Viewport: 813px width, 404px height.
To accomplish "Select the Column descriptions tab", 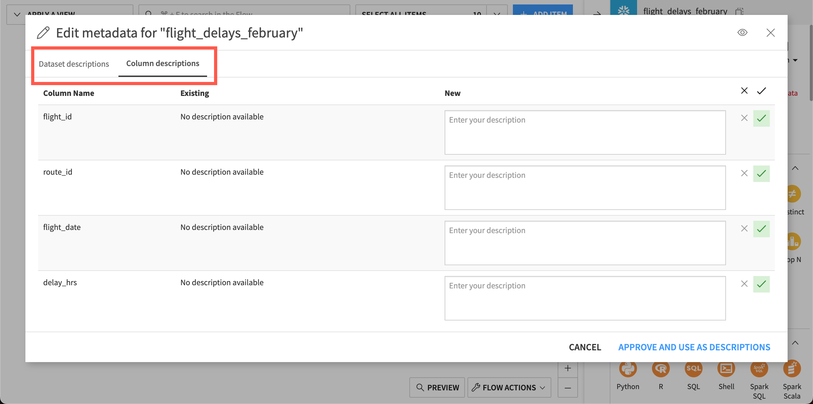I will pyautogui.click(x=162, y=63).
